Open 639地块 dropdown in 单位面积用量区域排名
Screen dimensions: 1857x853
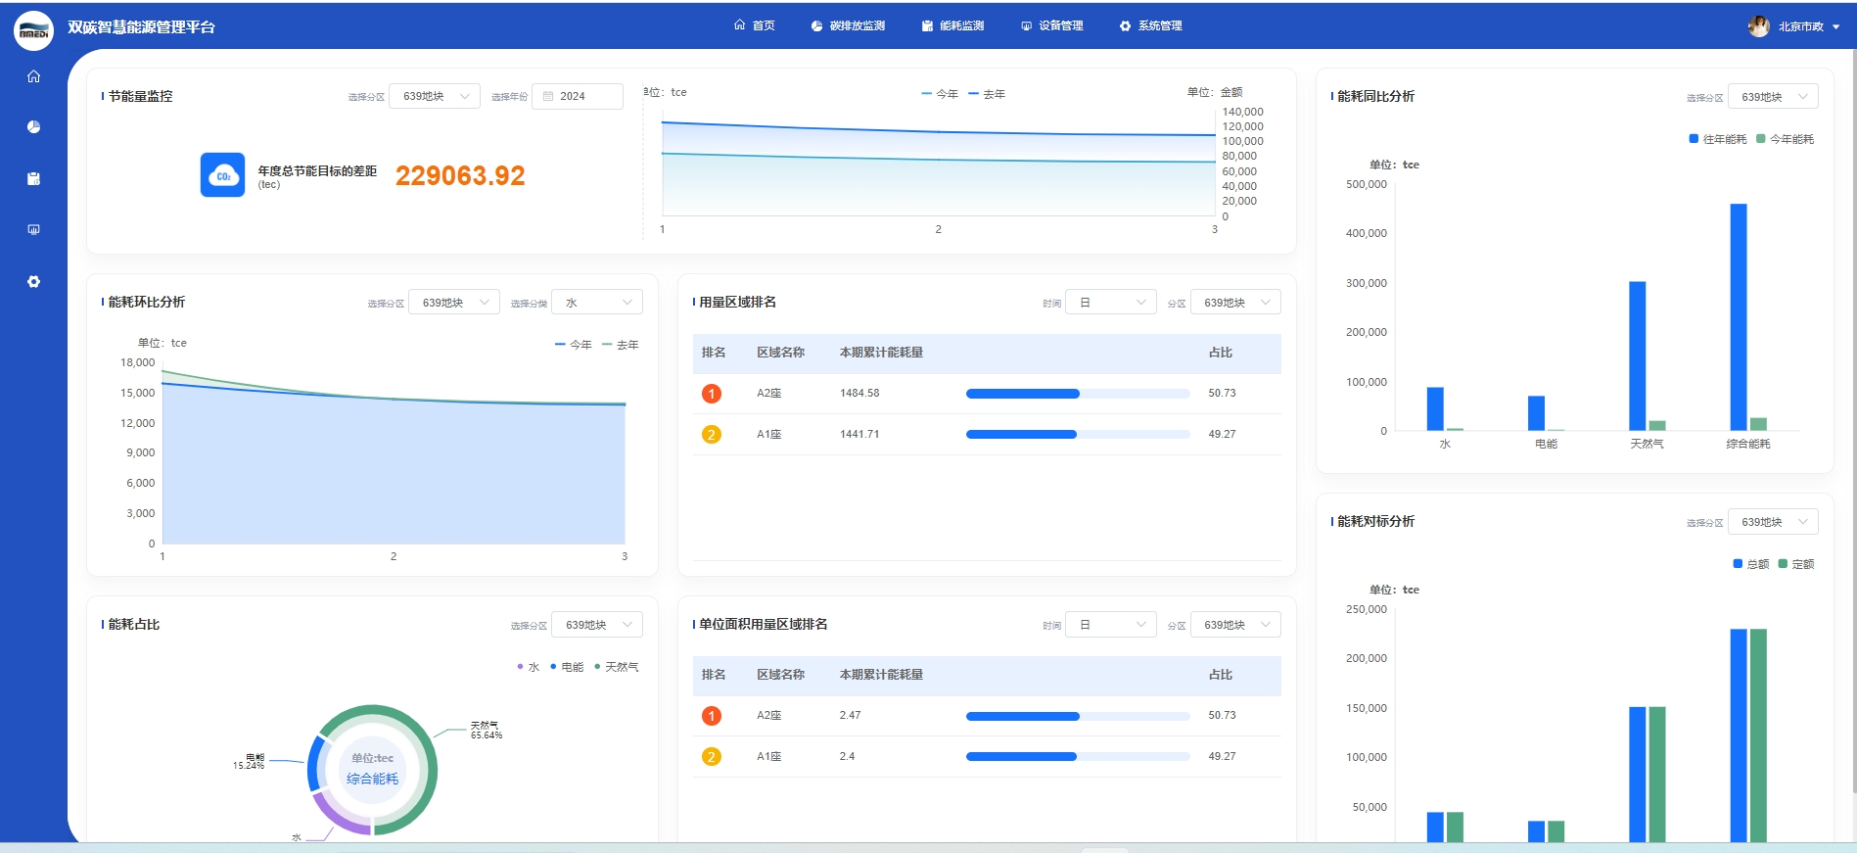tap(1235, 625)
